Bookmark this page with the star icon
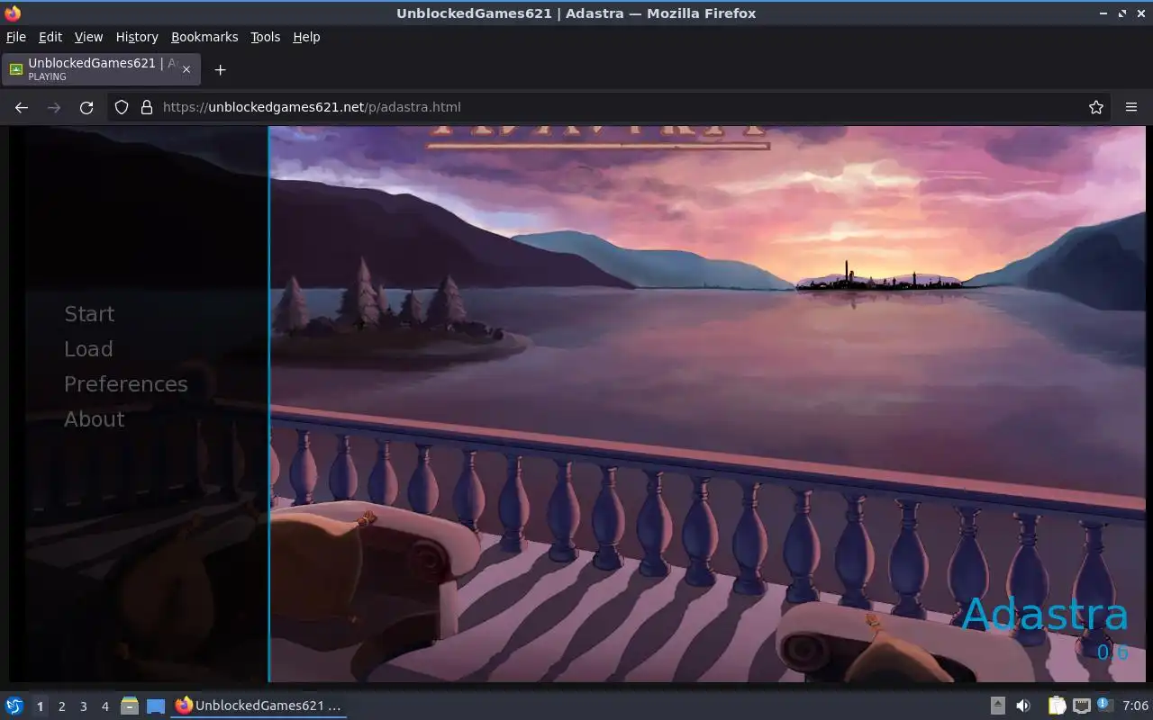1153x720 pixels. [x=1096, y=107]
